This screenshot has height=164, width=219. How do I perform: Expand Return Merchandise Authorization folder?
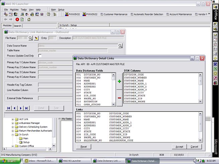[x=13, y=131]
